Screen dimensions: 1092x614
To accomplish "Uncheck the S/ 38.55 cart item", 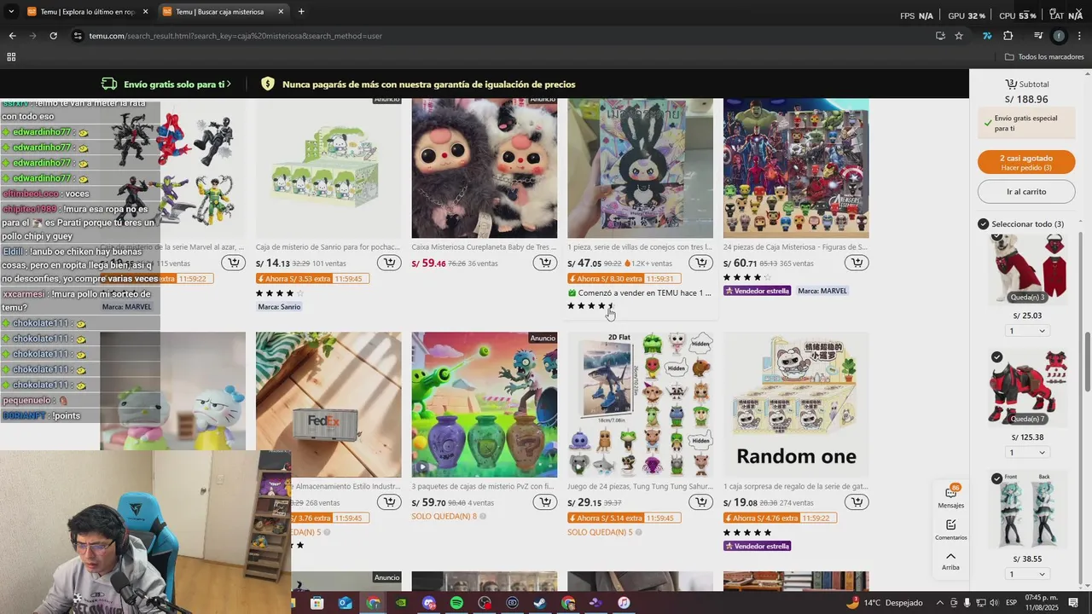I will pos(997,479).
